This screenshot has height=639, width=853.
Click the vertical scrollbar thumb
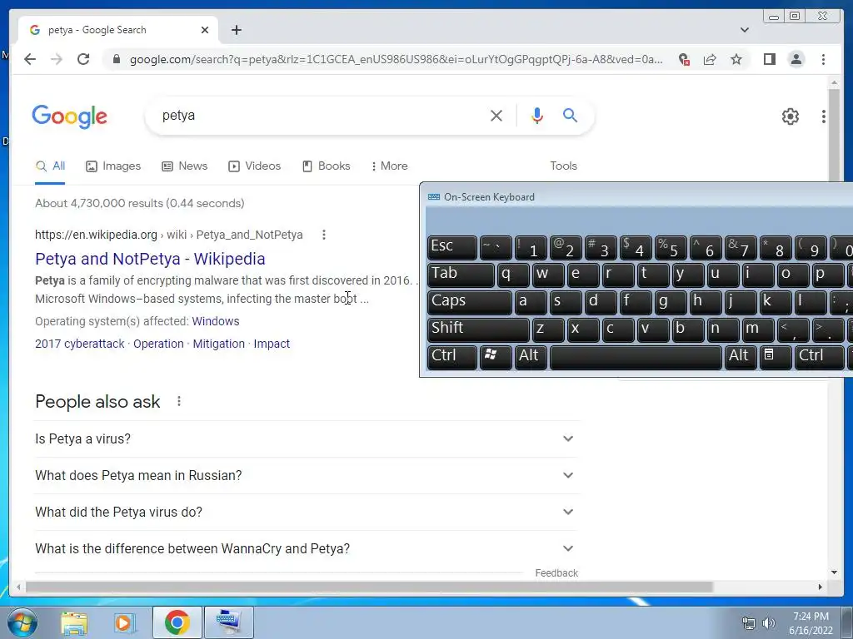[834, 136]
